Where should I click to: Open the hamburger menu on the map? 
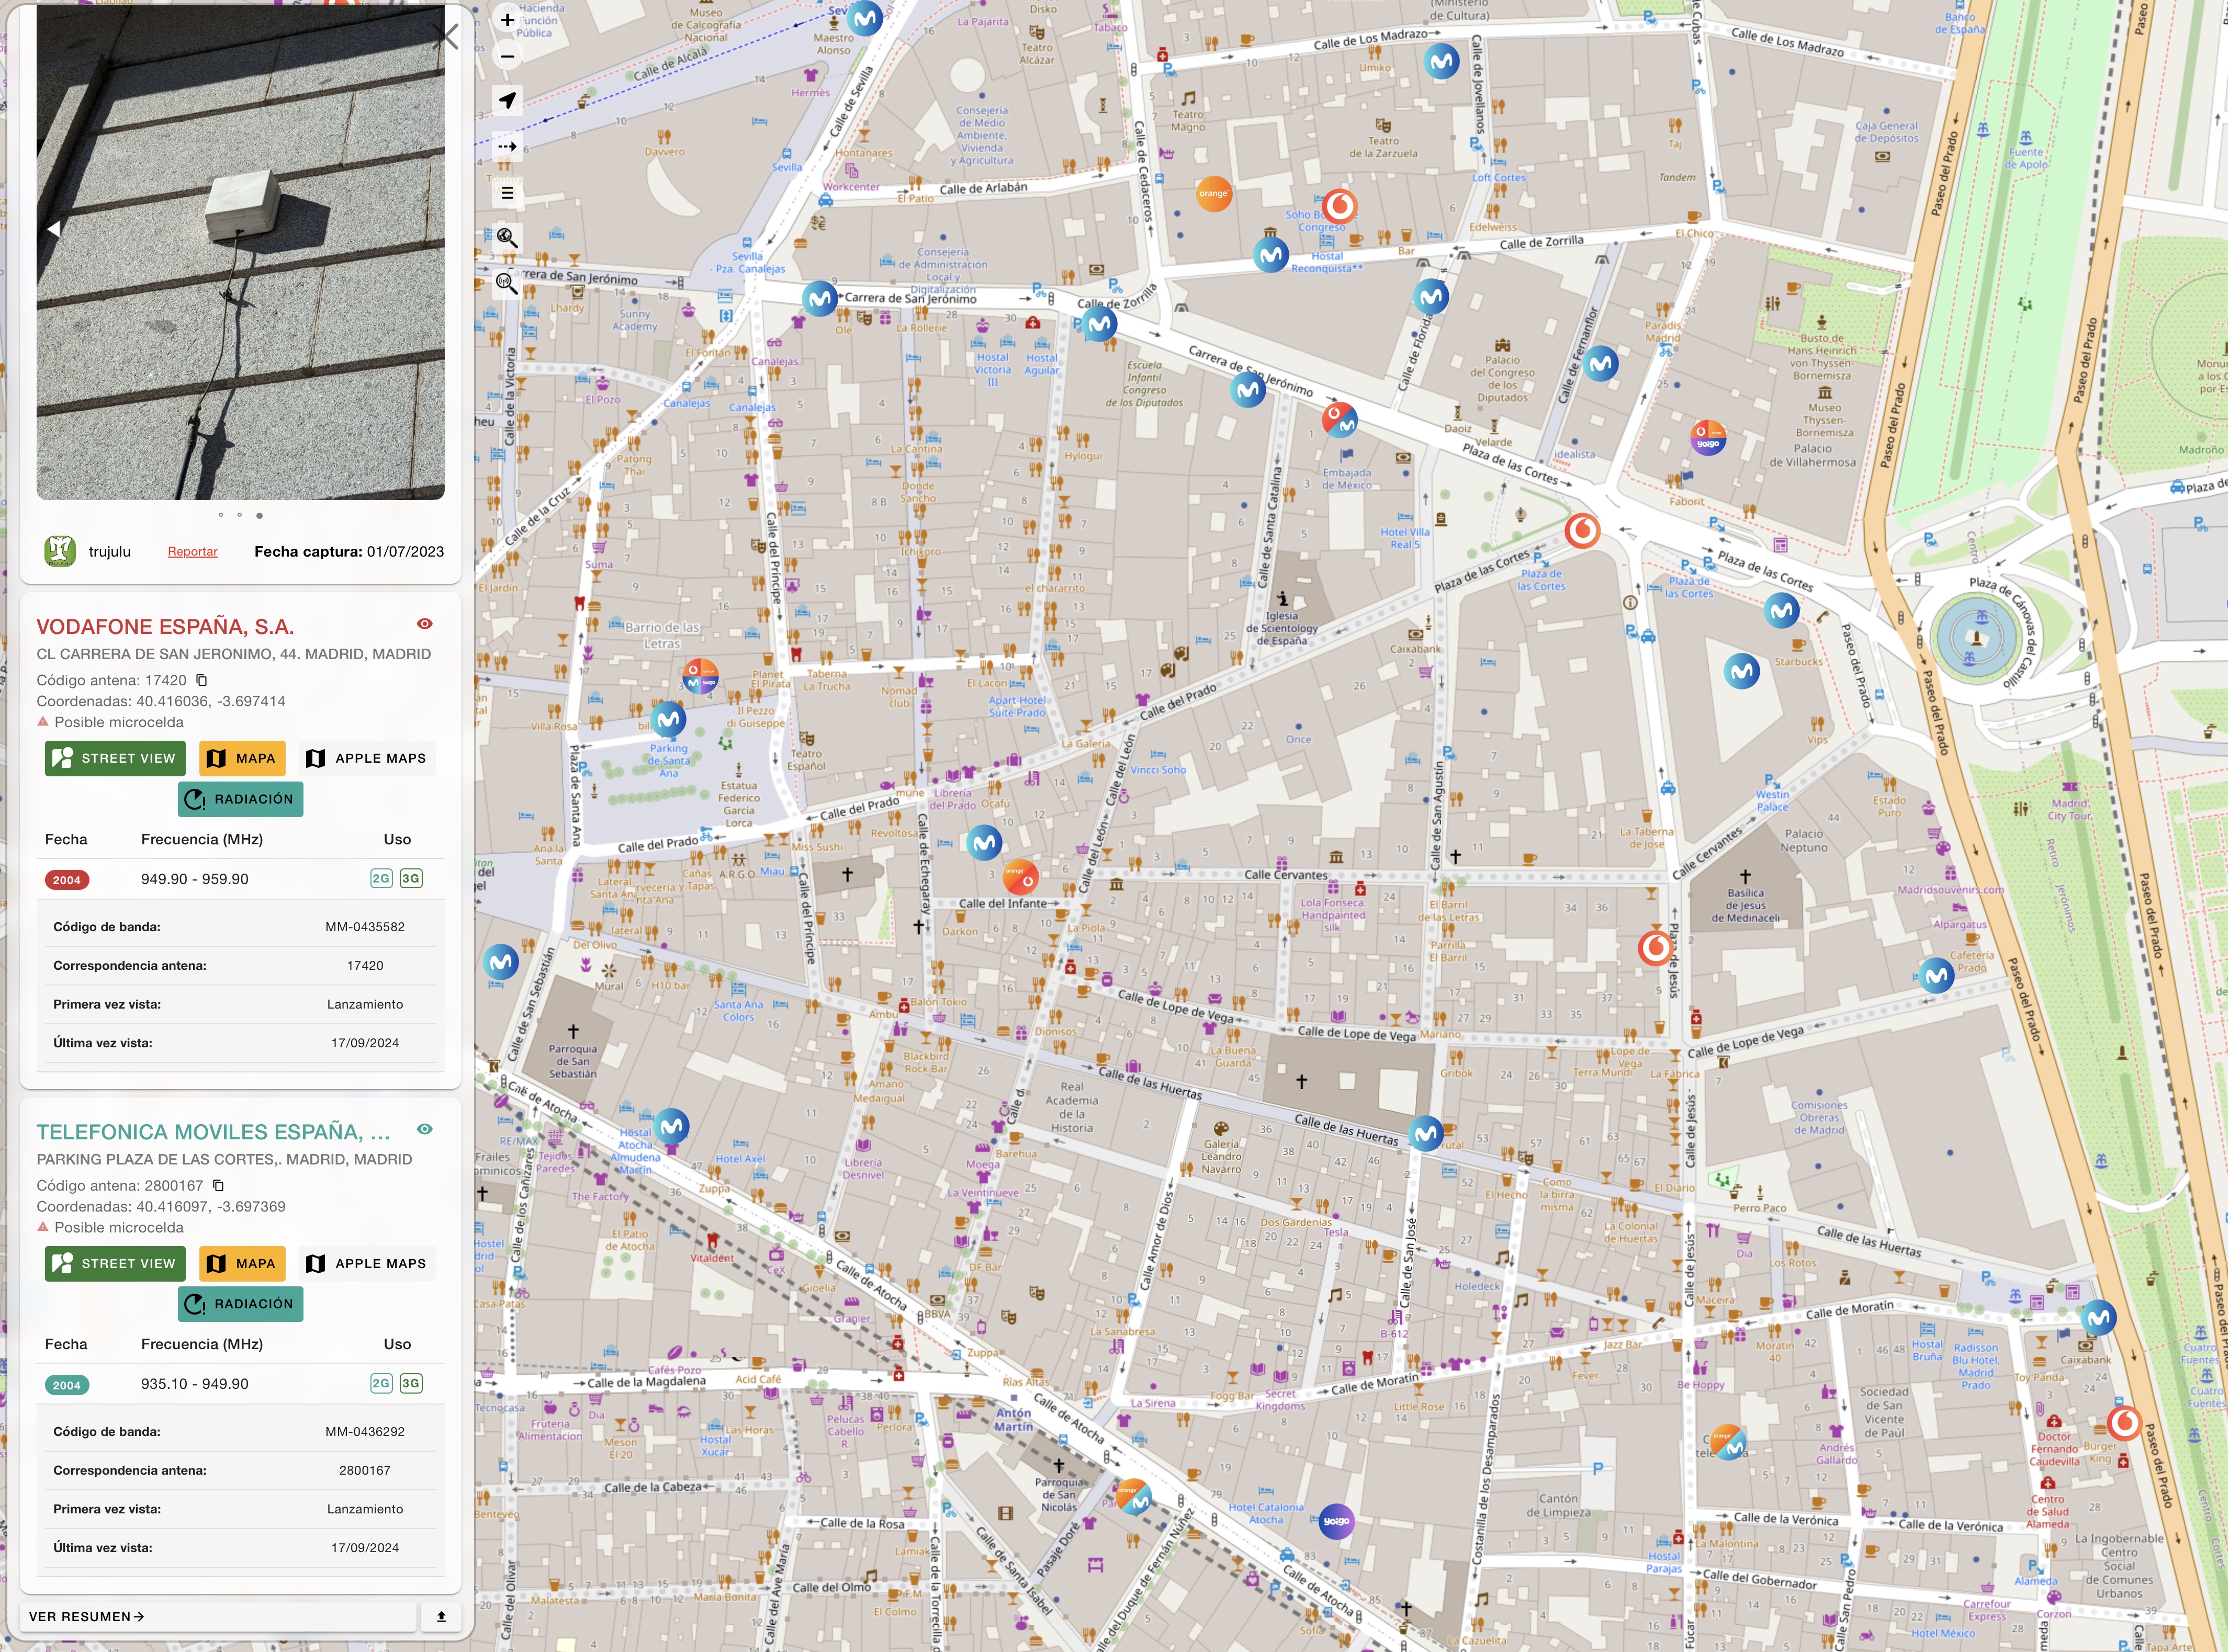(507, 193)
